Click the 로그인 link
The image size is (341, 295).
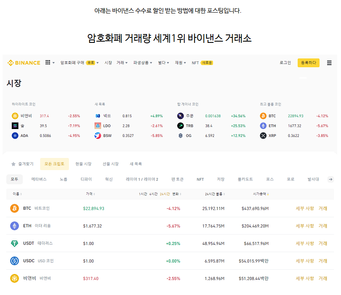pyautogui.click(x=285, y=63)
